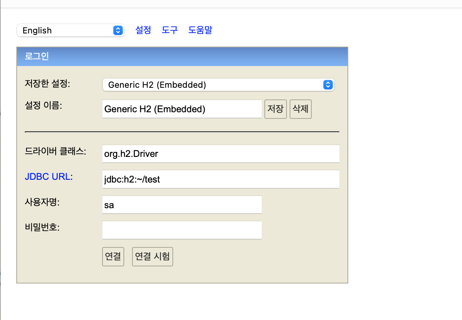462x320 pixels.
Task: Click the 로그인 header text
Action: click(x=37, y=56)
